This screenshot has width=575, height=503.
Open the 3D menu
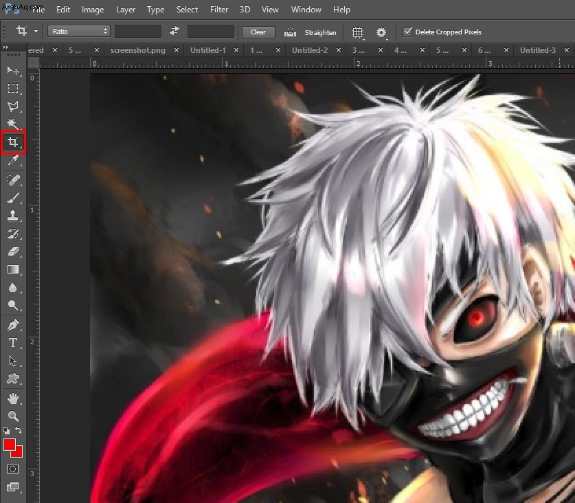(x=245, y=10)
